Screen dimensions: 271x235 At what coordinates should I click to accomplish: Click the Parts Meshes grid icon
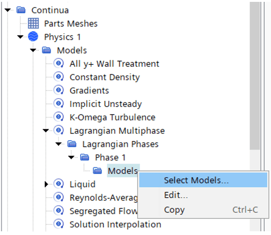click(33, 23)
